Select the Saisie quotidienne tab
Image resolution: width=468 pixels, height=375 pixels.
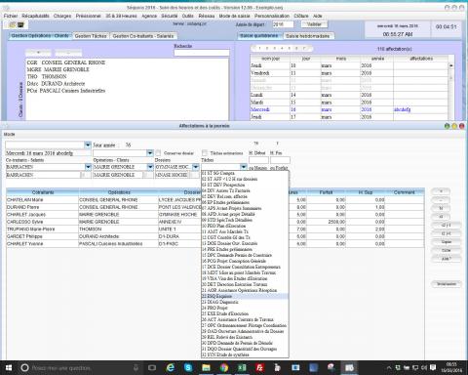click(259, 35)
